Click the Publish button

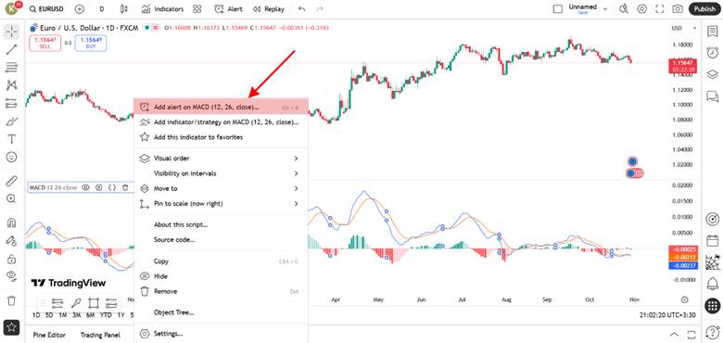click(x=704, y=8)
